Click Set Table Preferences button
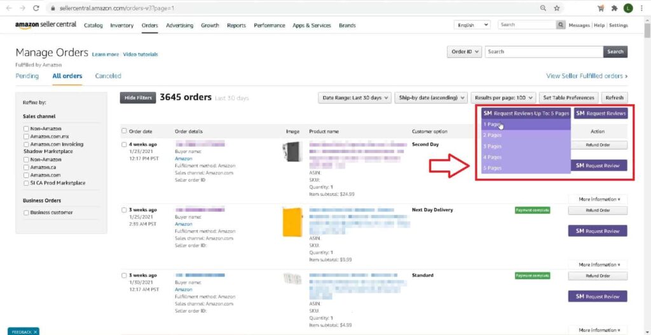 coord(569,98)
